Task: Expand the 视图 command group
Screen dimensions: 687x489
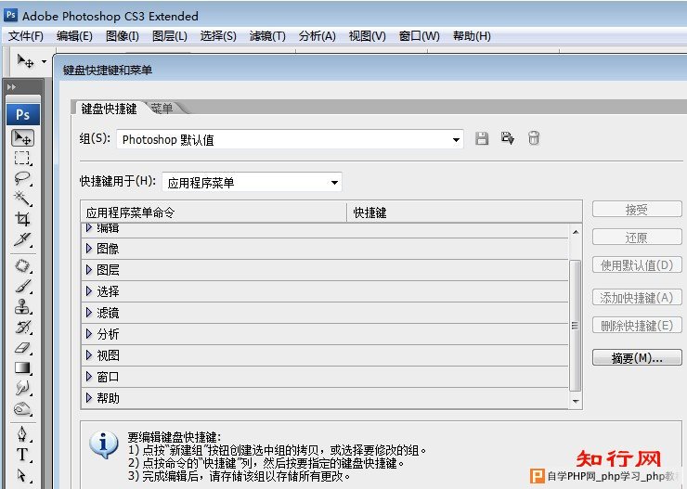Action: pyautogui.click(x=89, y=355)
